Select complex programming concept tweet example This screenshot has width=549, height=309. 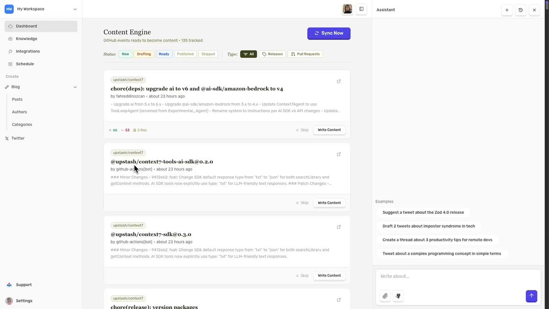pyautogui.click(x=442, y=254)
